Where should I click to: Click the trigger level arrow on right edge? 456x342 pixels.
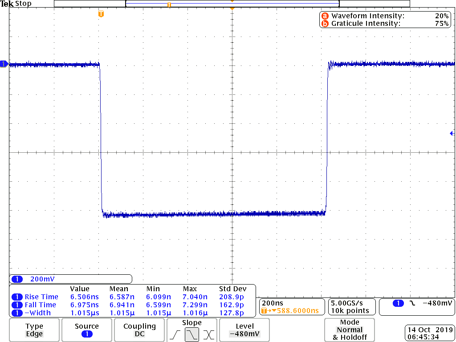[x=452, y=133]
